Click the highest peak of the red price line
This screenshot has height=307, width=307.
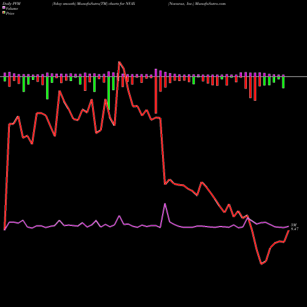pos(119,62)
